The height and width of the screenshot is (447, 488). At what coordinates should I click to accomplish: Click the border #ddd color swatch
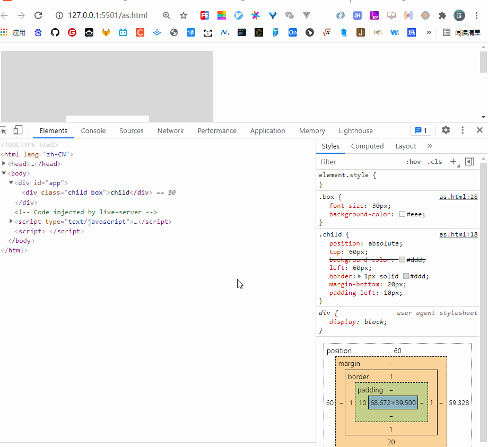point(406,276)
